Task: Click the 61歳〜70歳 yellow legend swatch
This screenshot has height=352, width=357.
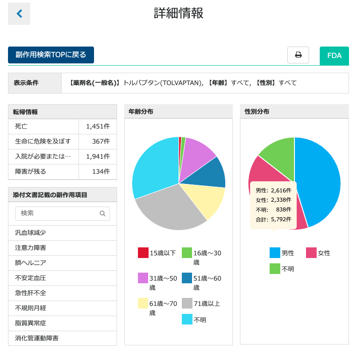Action: click(x=143, y=303)
